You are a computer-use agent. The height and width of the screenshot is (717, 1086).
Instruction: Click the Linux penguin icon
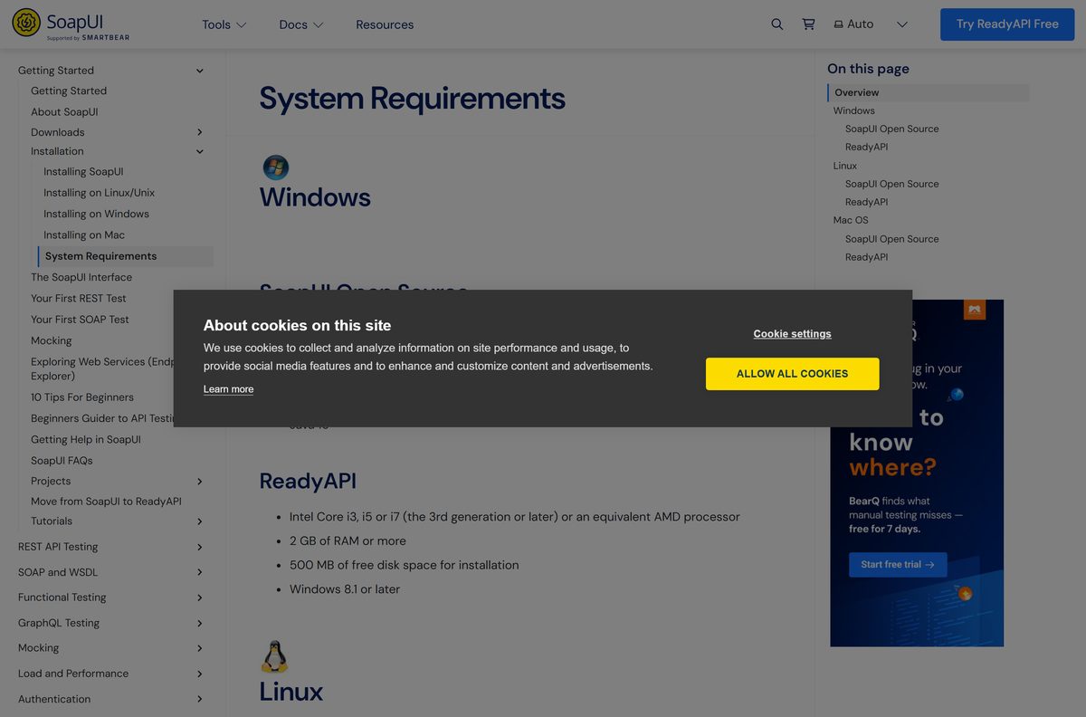pos(274,656)
